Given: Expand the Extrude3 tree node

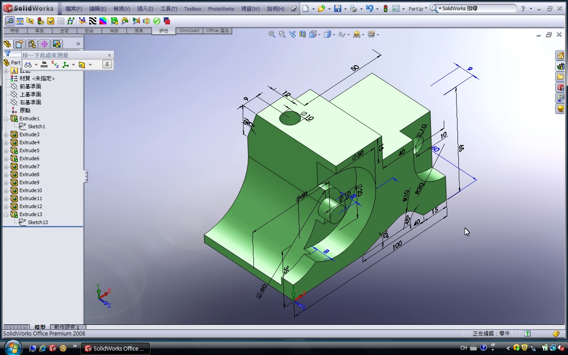Looking at the screenshot, I should point(6,134).
